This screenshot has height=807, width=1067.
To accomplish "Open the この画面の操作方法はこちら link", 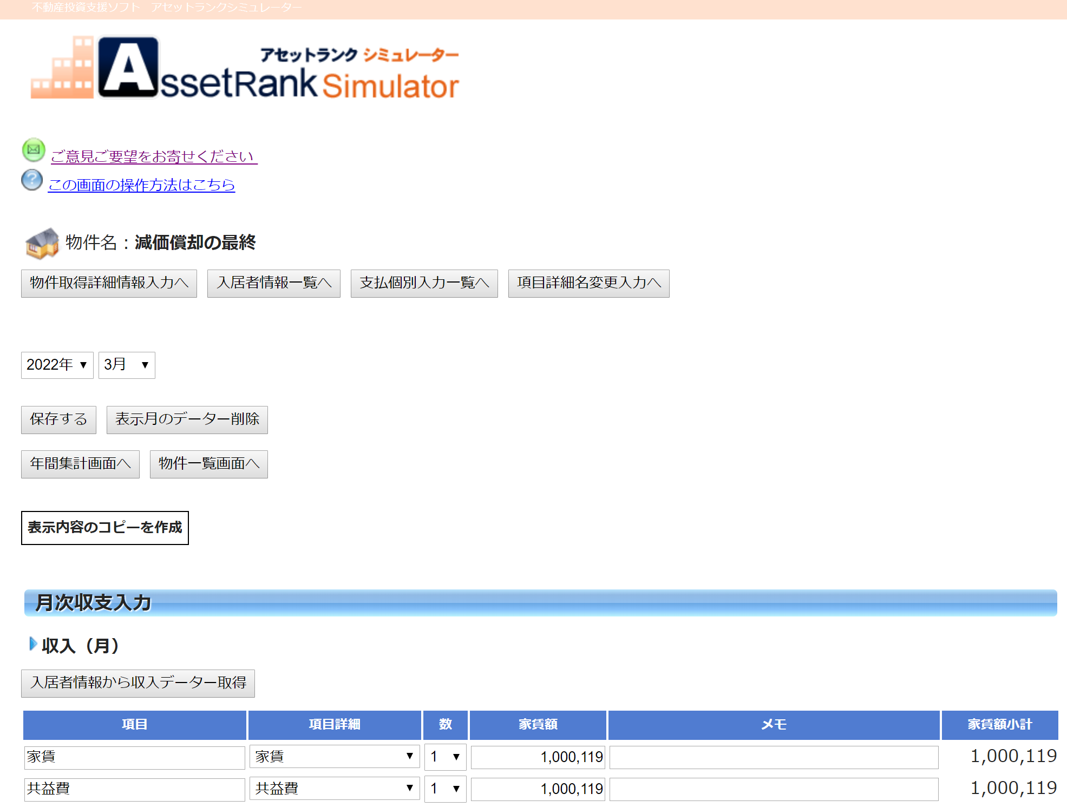I will [x=141, y=185].
